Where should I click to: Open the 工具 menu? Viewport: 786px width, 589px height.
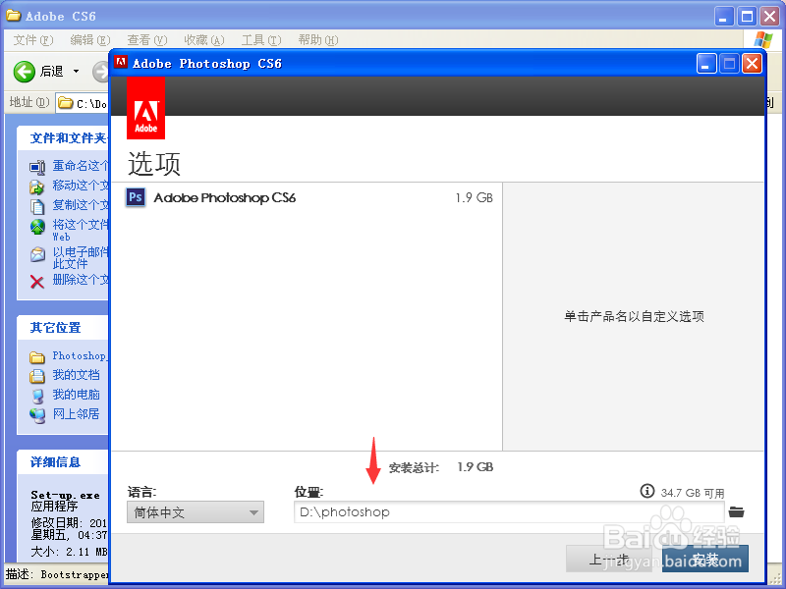[260, 39]
